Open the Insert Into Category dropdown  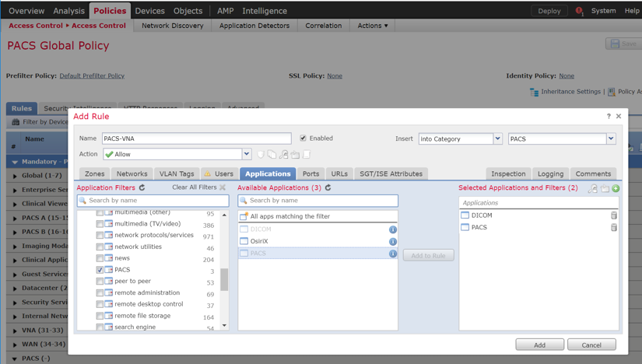[497, 138]
